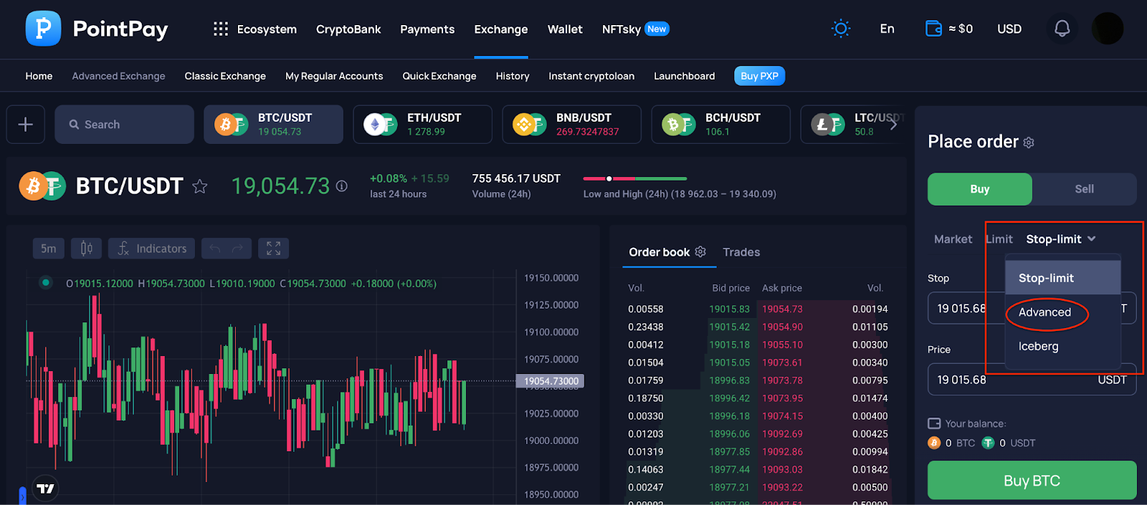Click the 19054.73000 price axis marker
Screen dimensions: 1147x505
(x=551, y=381)
